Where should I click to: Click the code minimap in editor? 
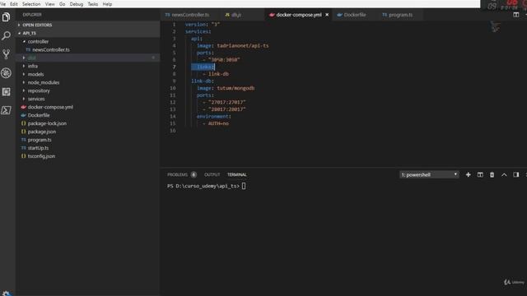tap(495, 27)
